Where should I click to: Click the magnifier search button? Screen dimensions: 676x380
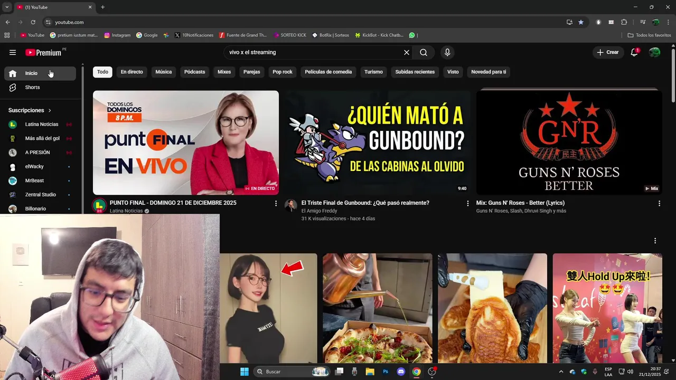pos(424,52)
